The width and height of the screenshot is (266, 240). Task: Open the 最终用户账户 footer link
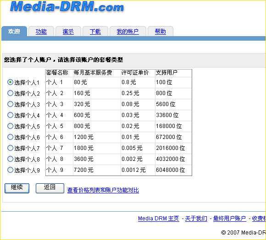[x=229, y=219]
